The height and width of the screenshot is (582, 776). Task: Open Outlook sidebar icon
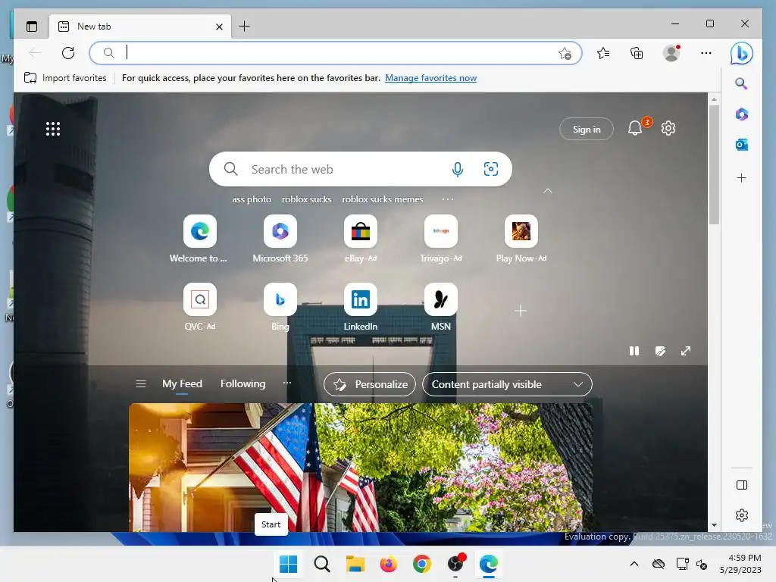coord(741,145)
